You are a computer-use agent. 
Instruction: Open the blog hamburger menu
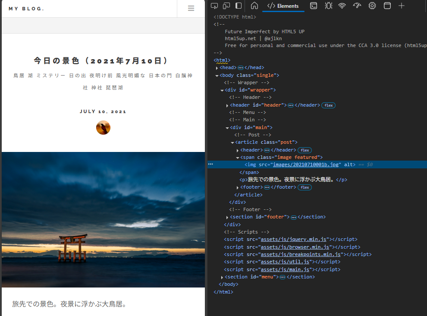(x=191, y=9)
